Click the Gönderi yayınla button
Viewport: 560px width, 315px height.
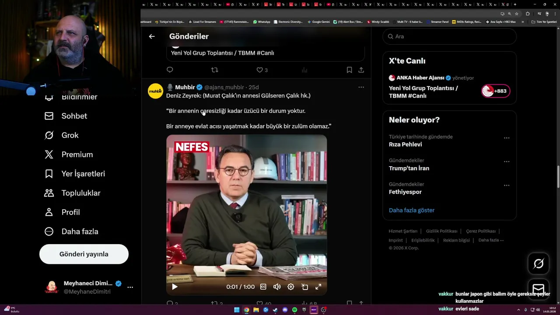point(84,254)
